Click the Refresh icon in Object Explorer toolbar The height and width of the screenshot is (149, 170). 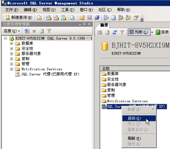coord(42,31)
